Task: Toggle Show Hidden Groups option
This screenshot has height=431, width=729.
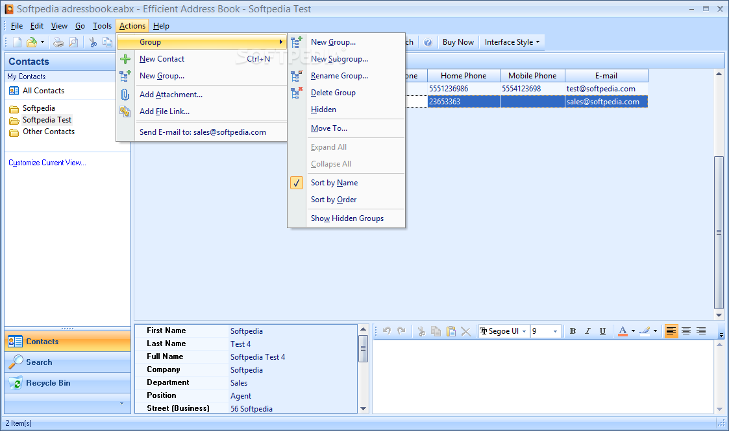Action: point(347,218)
